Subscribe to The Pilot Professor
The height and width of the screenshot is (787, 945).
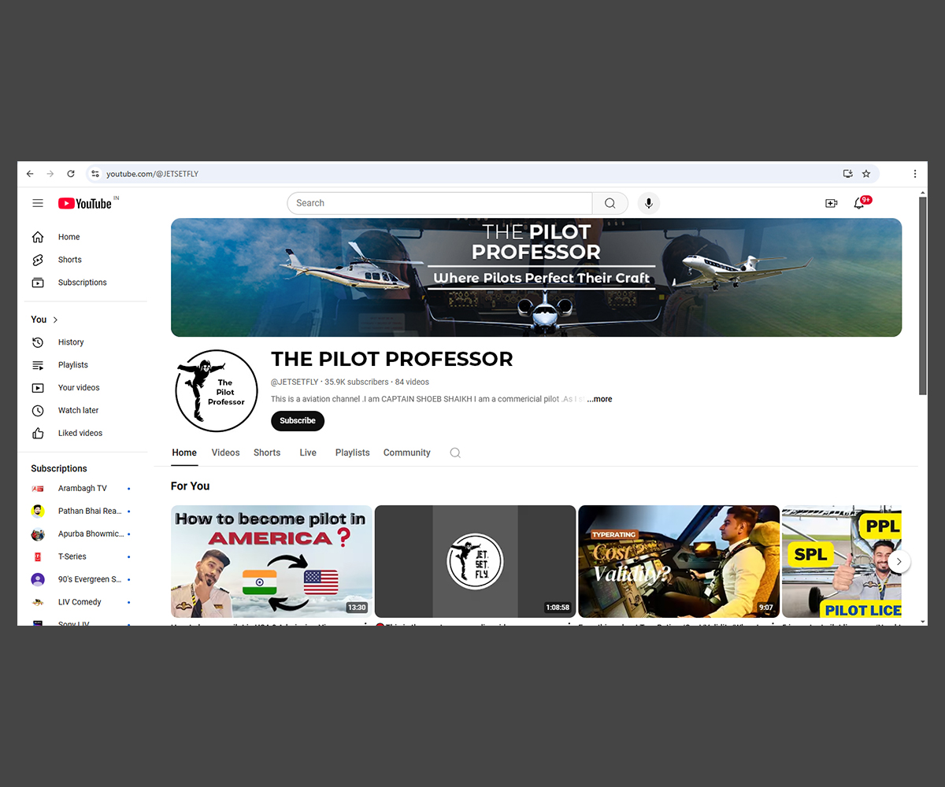298,421
